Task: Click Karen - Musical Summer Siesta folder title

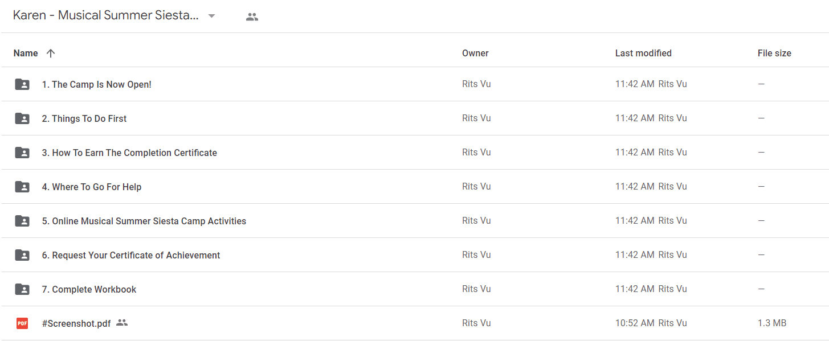Action: [106, 16]
